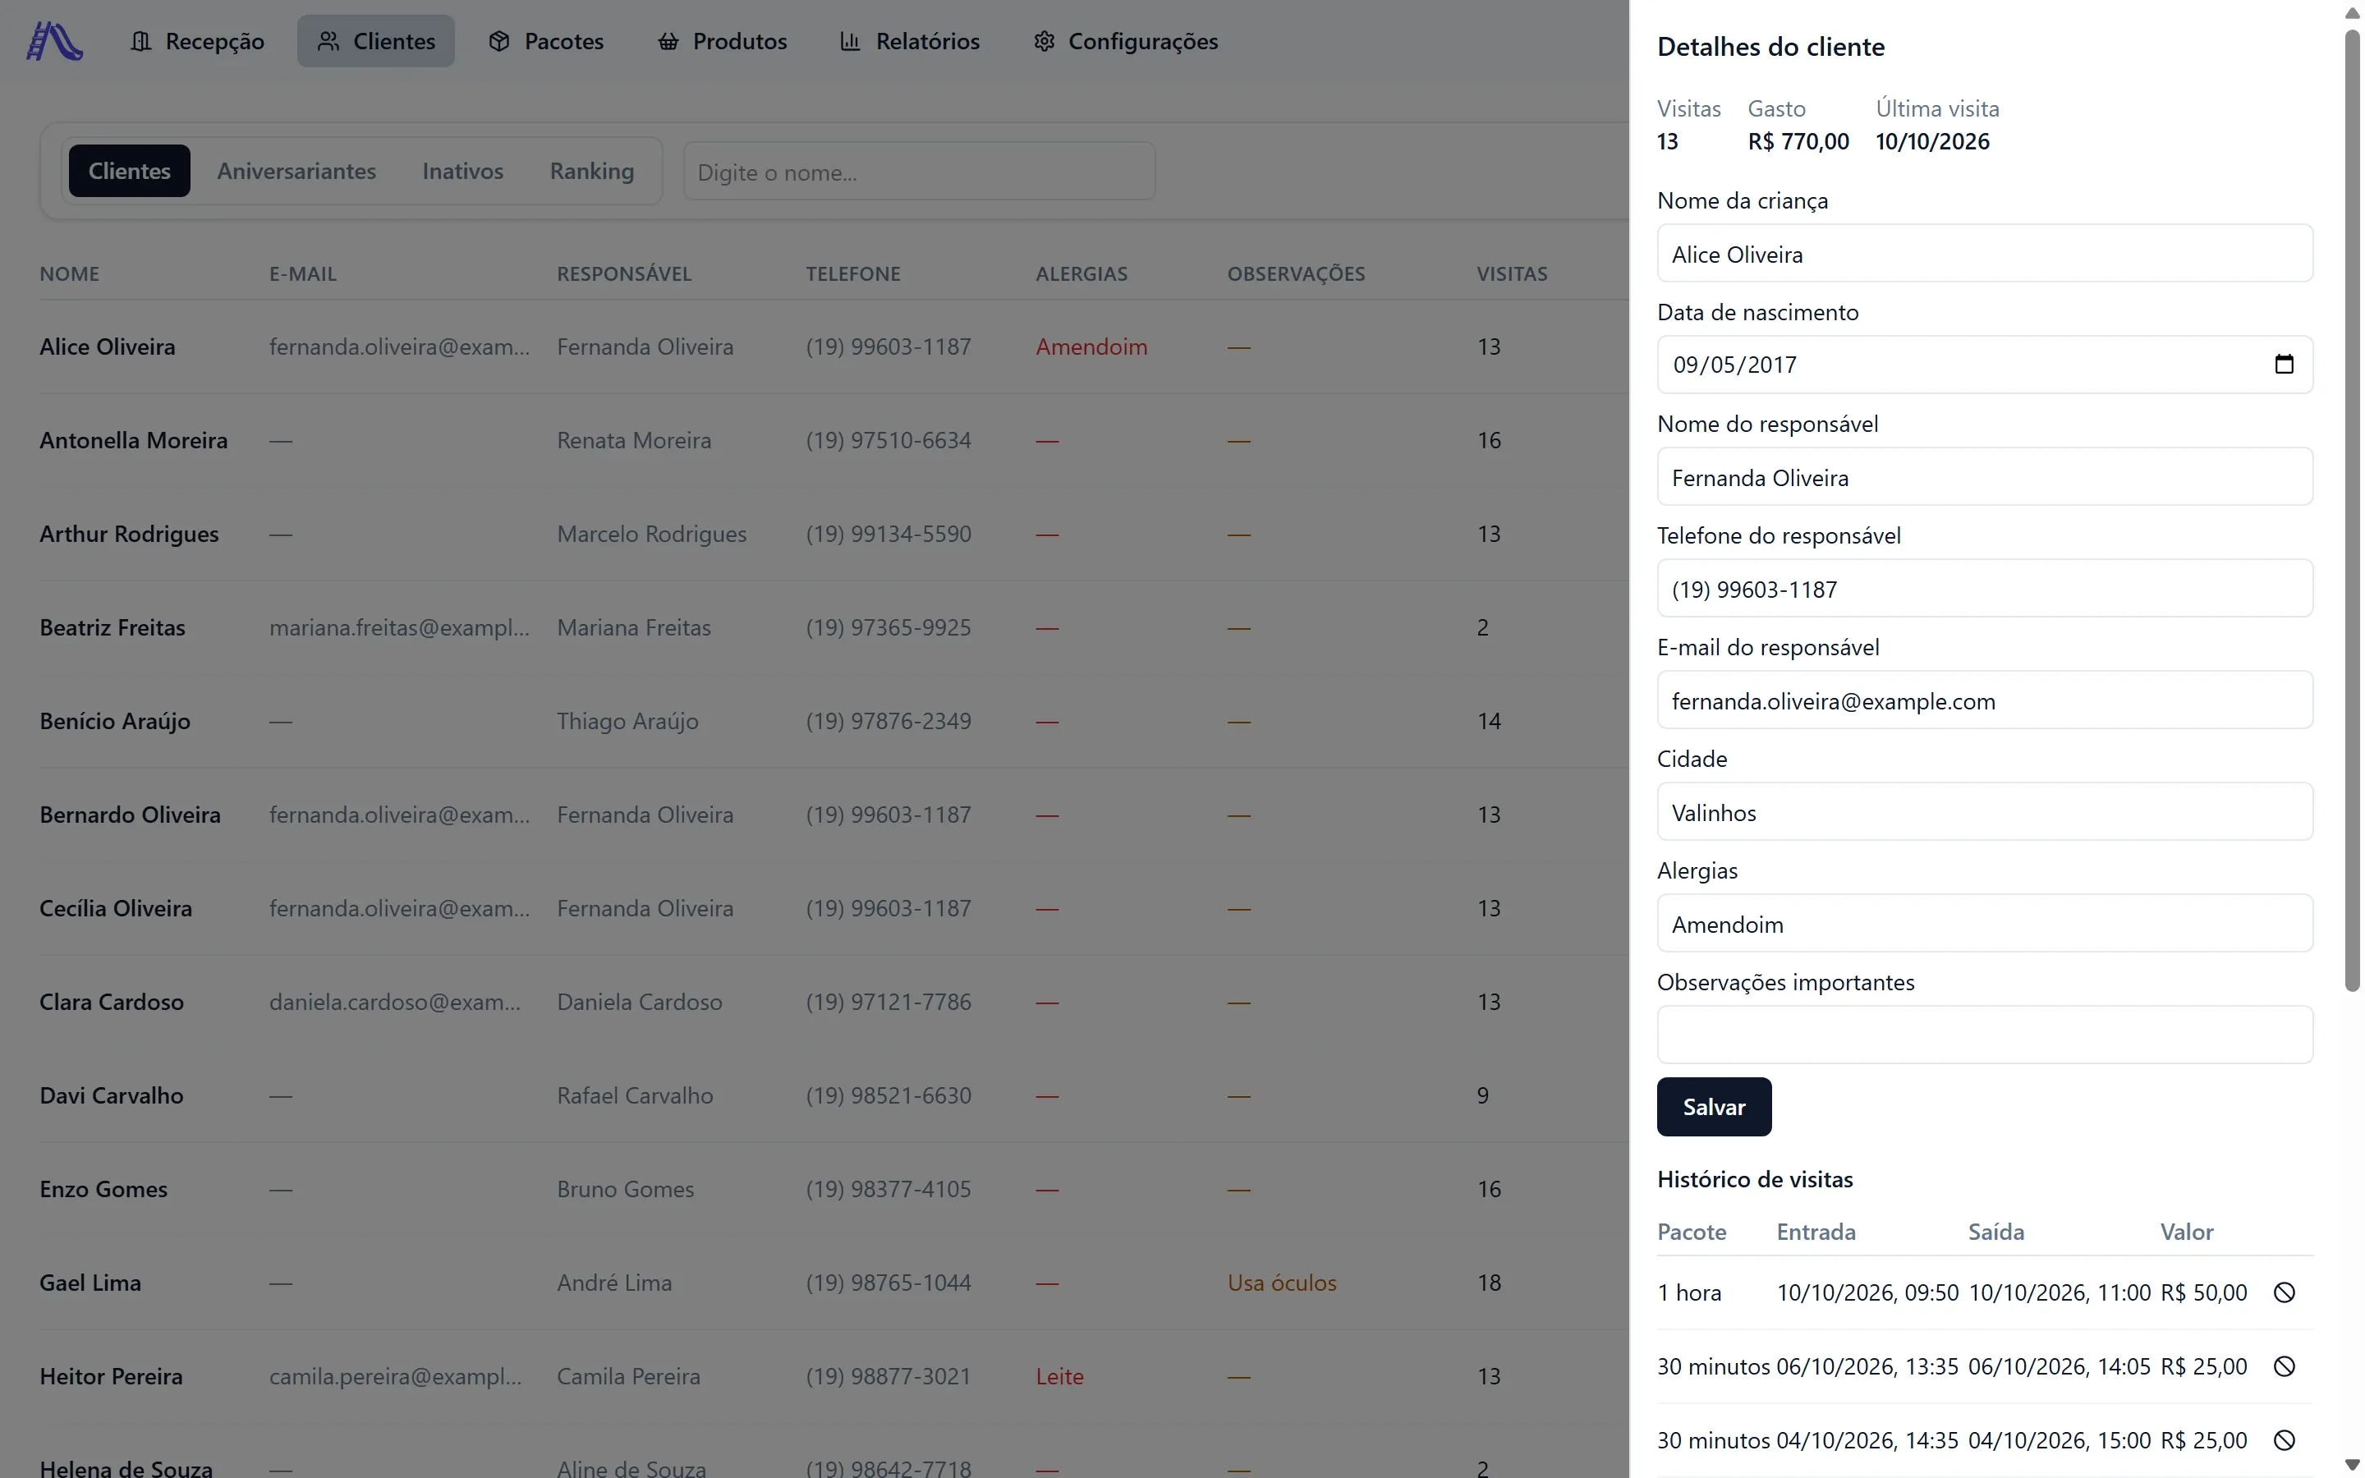Click the mariana.freitas email cell

click(x=399, y=627)
